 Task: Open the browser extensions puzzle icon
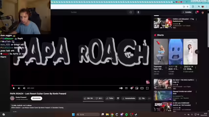point(193,6)
